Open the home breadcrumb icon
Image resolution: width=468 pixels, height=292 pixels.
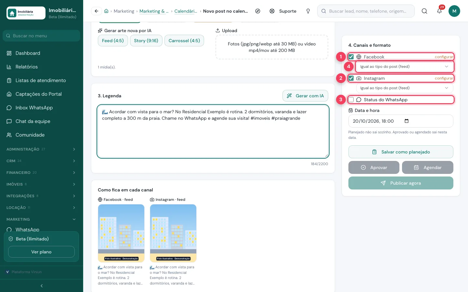[106, 11]
